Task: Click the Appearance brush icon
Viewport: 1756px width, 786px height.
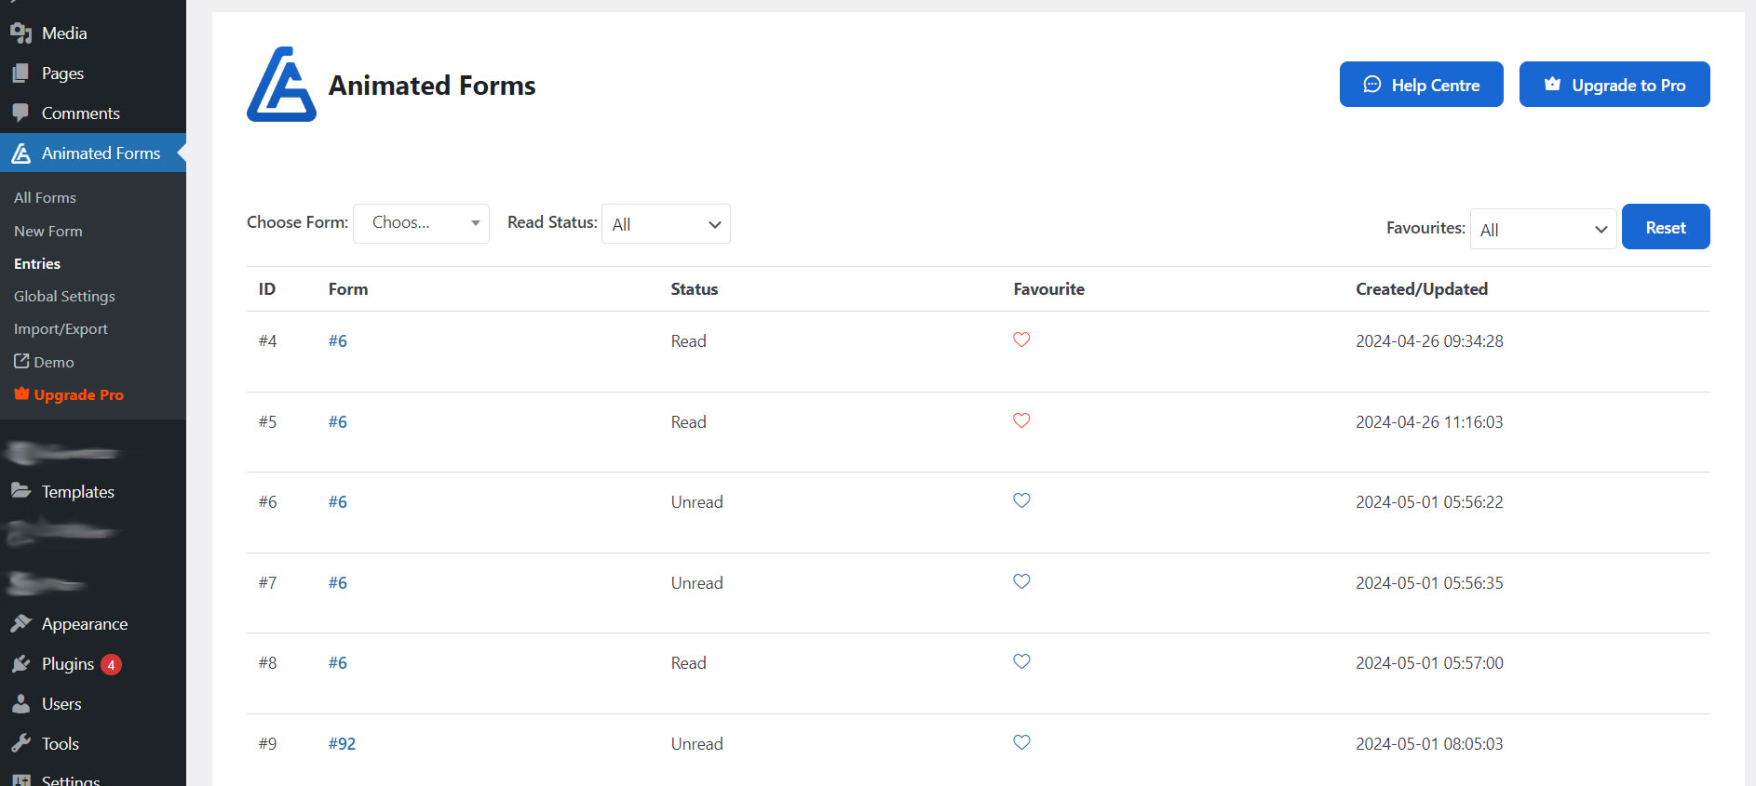Action: (x=20, y=623)
